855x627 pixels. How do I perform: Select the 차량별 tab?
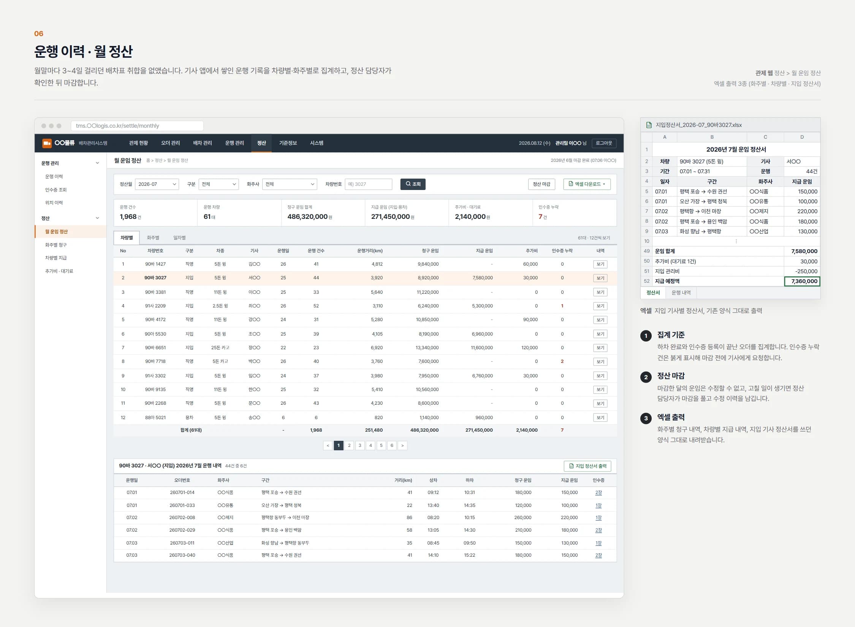tap(127, 238)
